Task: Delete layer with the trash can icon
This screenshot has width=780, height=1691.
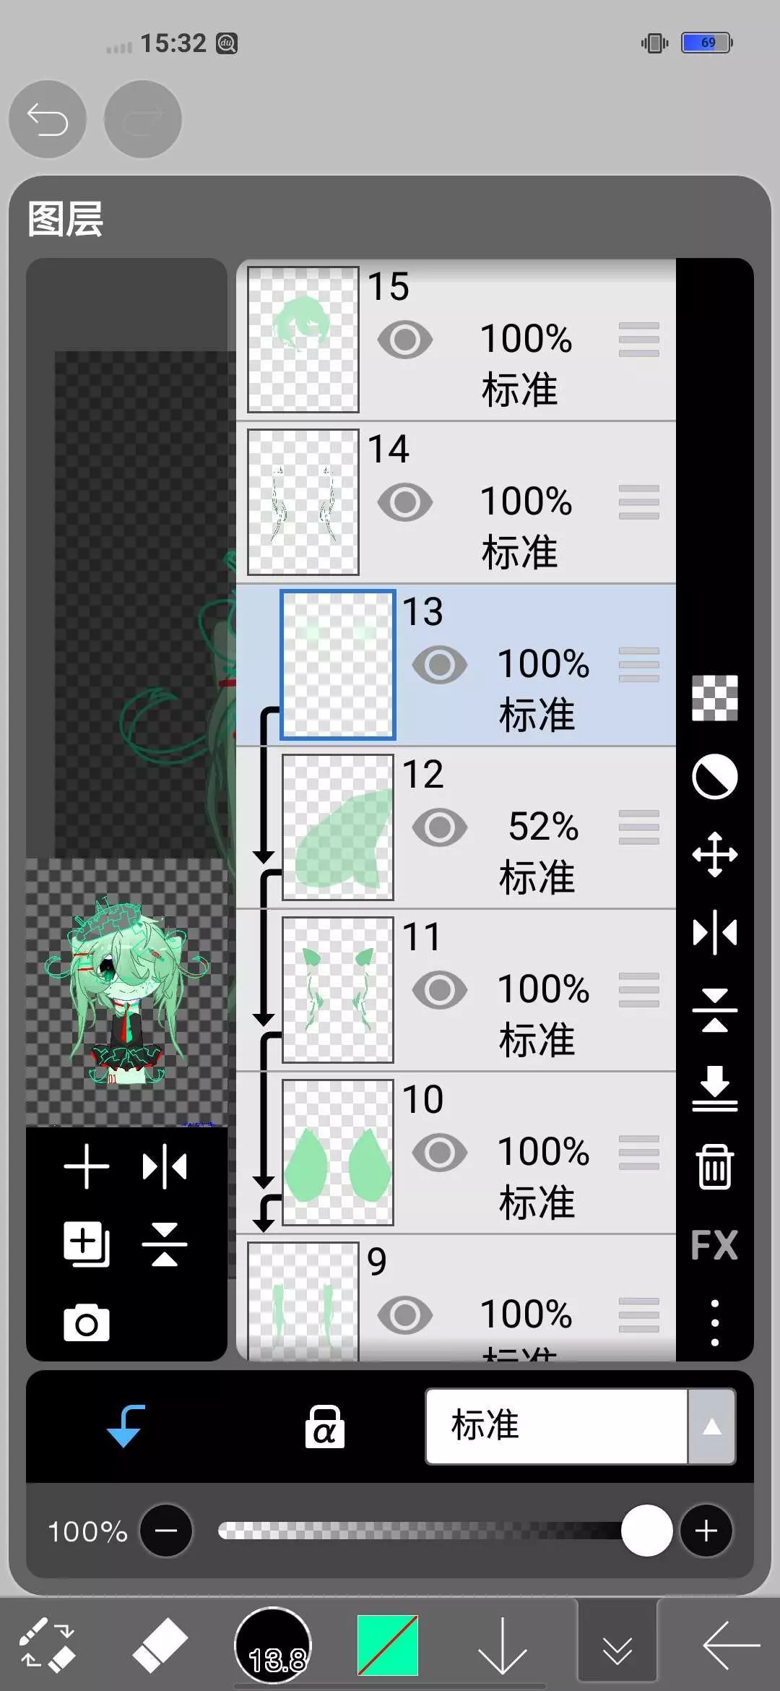Action: [x=715, y=1166]
